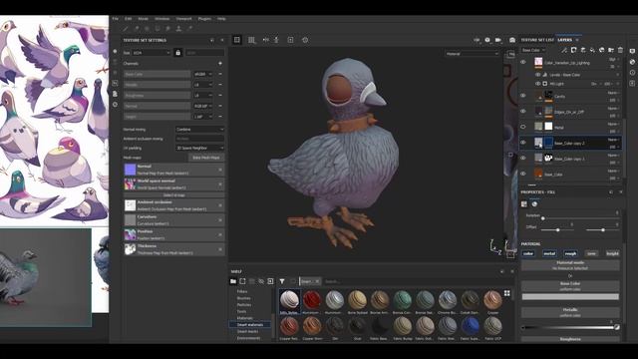638x359 pixels.
Task: Toggle visibility of the Metal layer
Action: click(523, 127)
